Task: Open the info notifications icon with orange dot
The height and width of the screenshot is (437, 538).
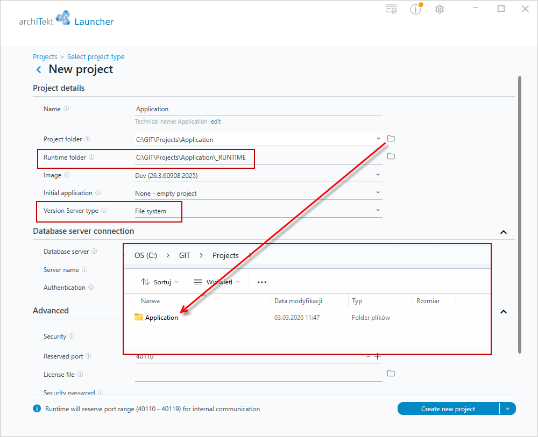Action: click(x=416, y=9)
